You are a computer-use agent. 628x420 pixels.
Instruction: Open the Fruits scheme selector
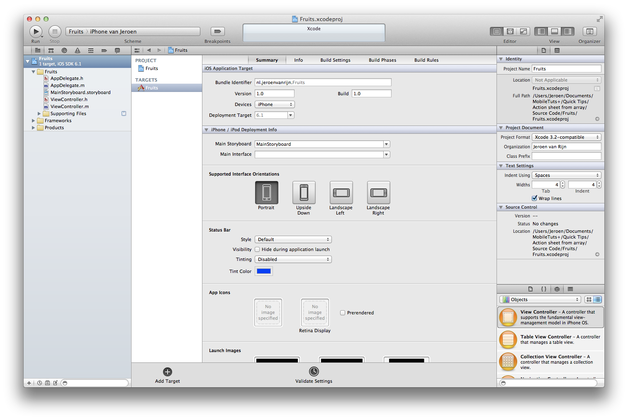tap(76, 31)
